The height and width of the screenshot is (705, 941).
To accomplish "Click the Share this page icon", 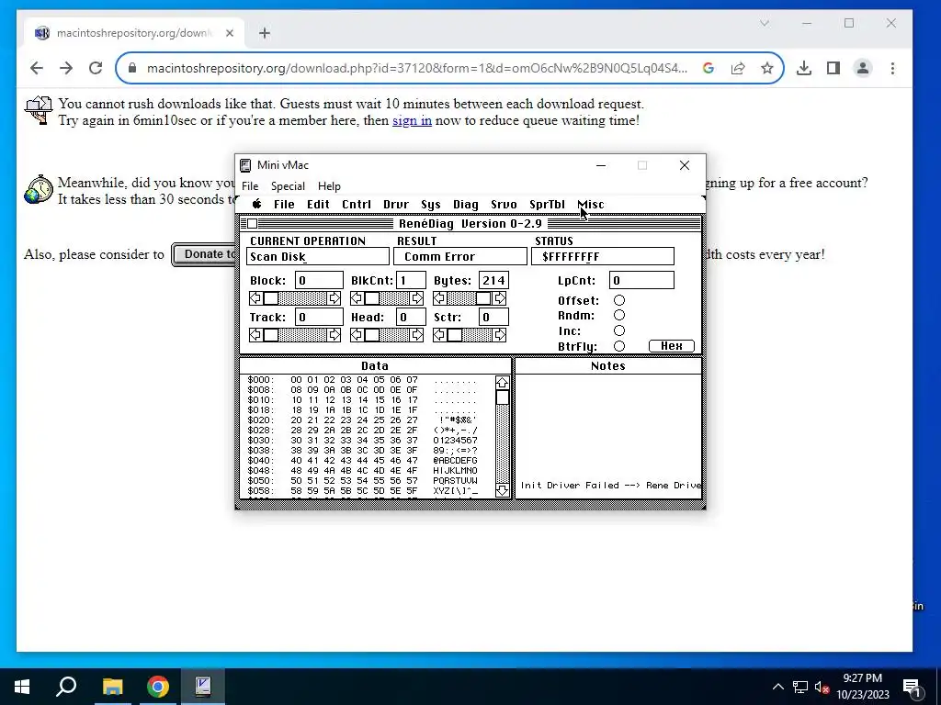I will click(x=738, y=68).
